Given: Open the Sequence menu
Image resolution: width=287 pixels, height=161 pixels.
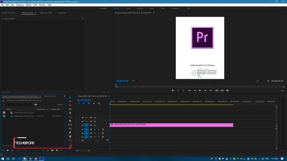Looking at the screenshot, I should click(x=20, y=5).
